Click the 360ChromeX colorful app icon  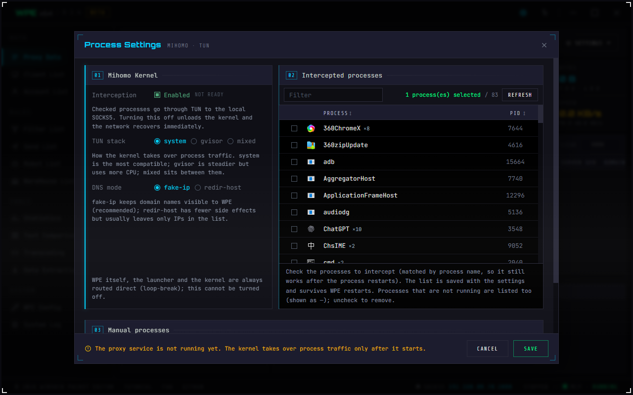point(311,128)
